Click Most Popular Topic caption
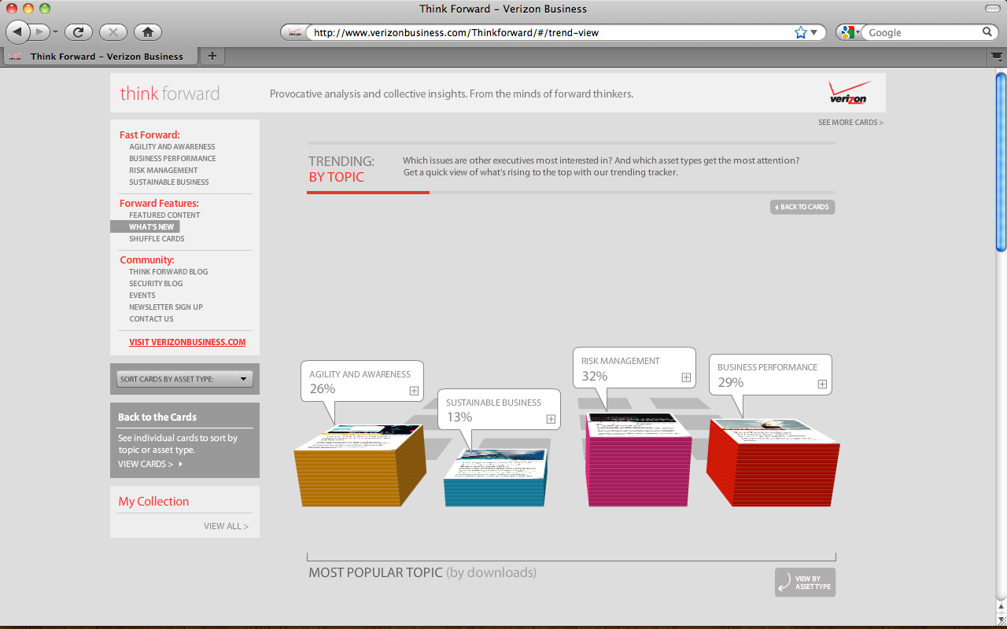 pos(422,572)
